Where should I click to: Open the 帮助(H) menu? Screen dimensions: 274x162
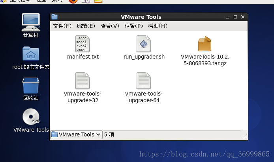pos(158,26)
